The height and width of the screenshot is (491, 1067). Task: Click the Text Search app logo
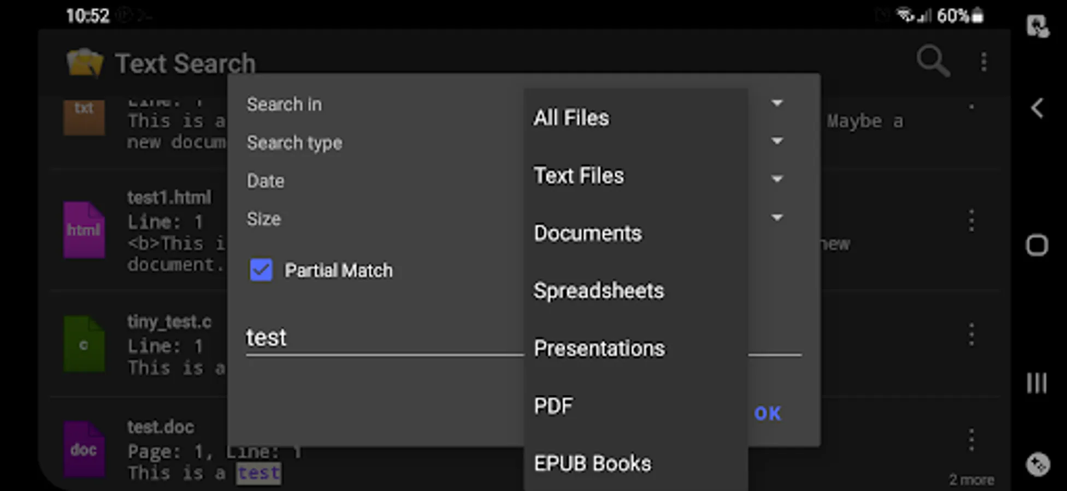coord(84,63)
